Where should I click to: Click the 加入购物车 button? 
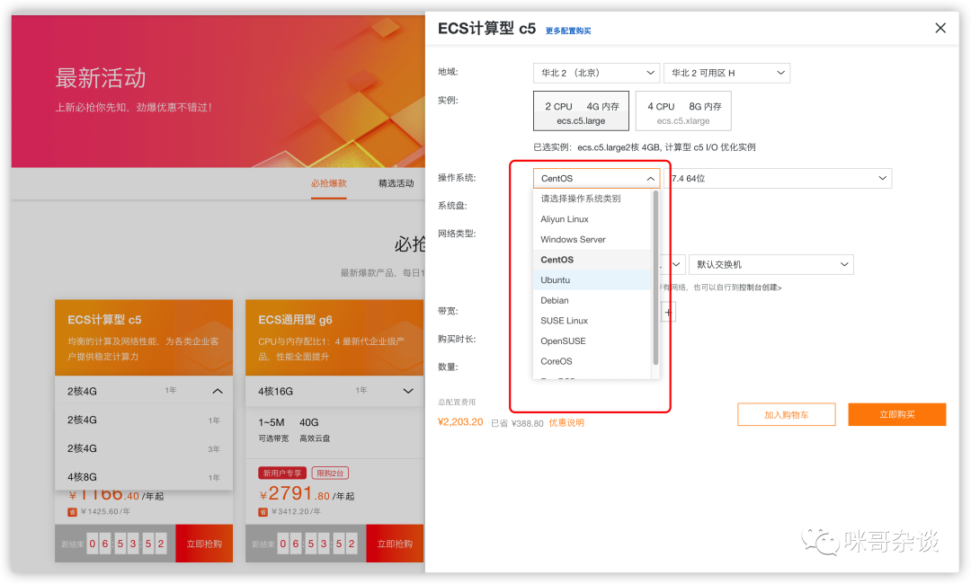[x=787, y=414]
